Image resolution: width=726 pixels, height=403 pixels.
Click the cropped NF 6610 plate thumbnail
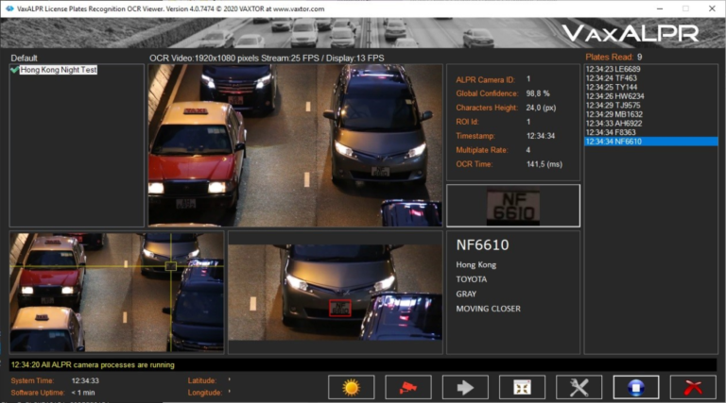pyautogui.click(x=512, y=206)
